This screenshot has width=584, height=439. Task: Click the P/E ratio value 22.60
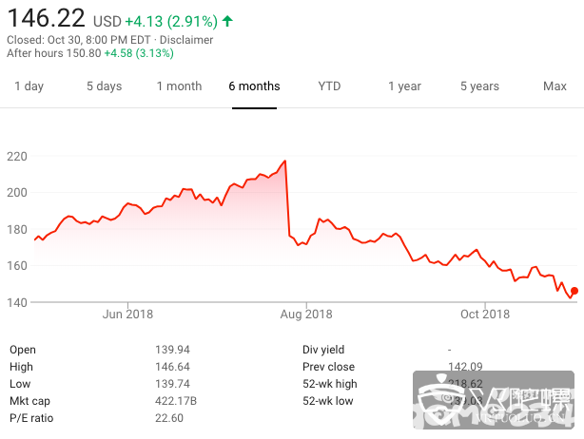(169, 418)
